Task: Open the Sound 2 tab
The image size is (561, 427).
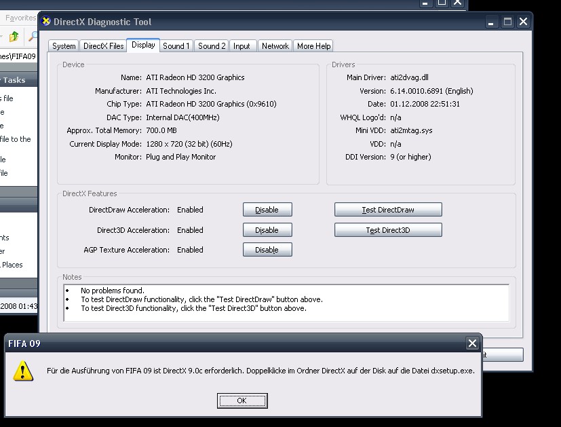Action: pos(212,46)
